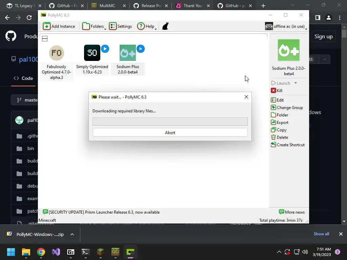Show hidden system tray icons

279,252
